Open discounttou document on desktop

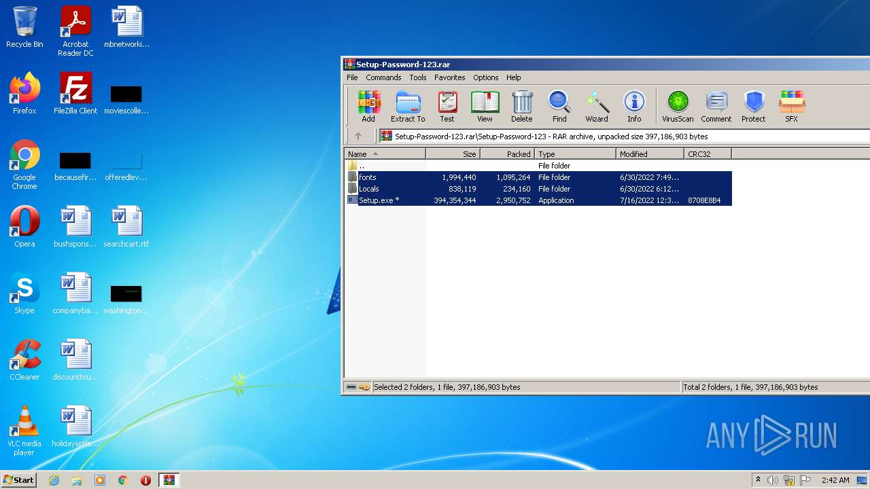click(x=75, y=360)
